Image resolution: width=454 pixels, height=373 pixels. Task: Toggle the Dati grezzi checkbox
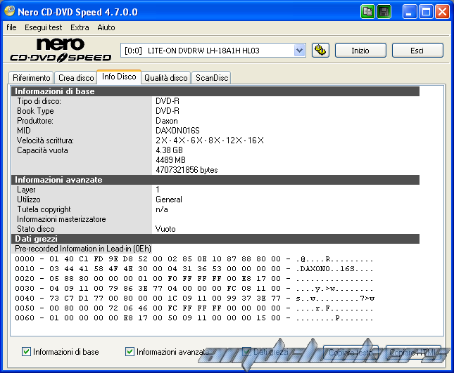tap(247, 351)
